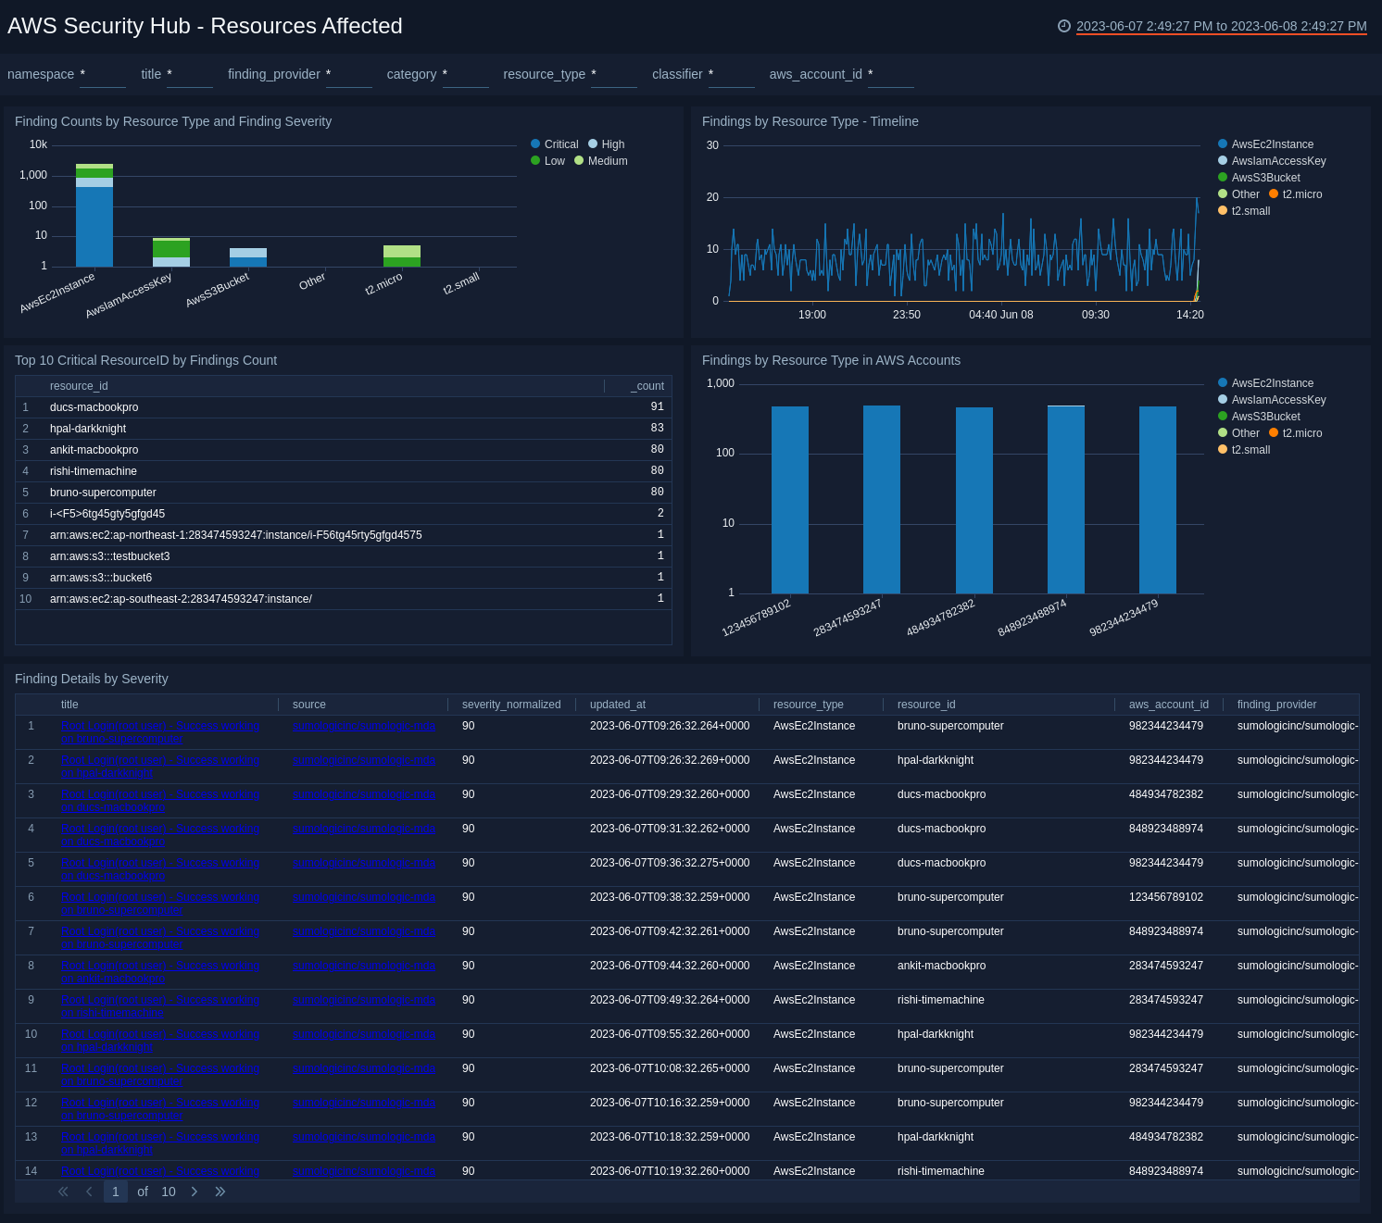
Task: Click resource_type column header in Finding Details
Action: coord(809,705)
